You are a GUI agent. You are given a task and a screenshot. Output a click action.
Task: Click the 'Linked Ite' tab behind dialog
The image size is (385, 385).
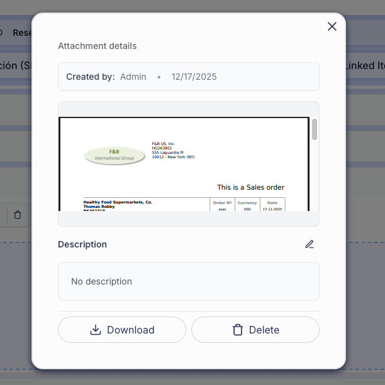click(x=365, y=65)
